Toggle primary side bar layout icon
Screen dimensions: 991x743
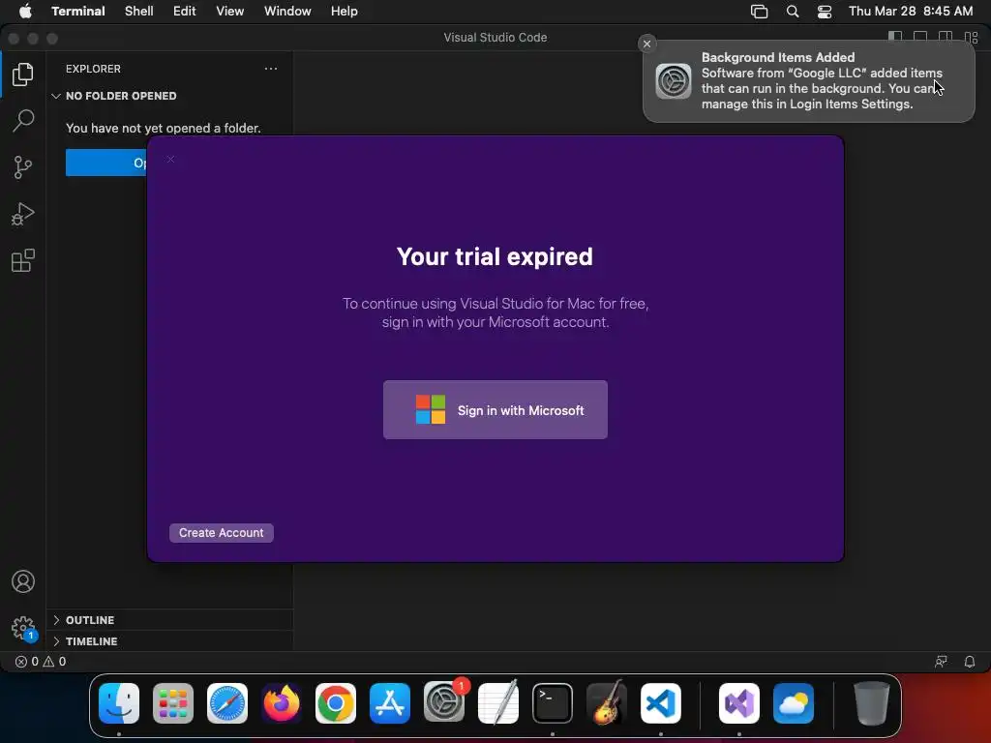coord(895,37)
